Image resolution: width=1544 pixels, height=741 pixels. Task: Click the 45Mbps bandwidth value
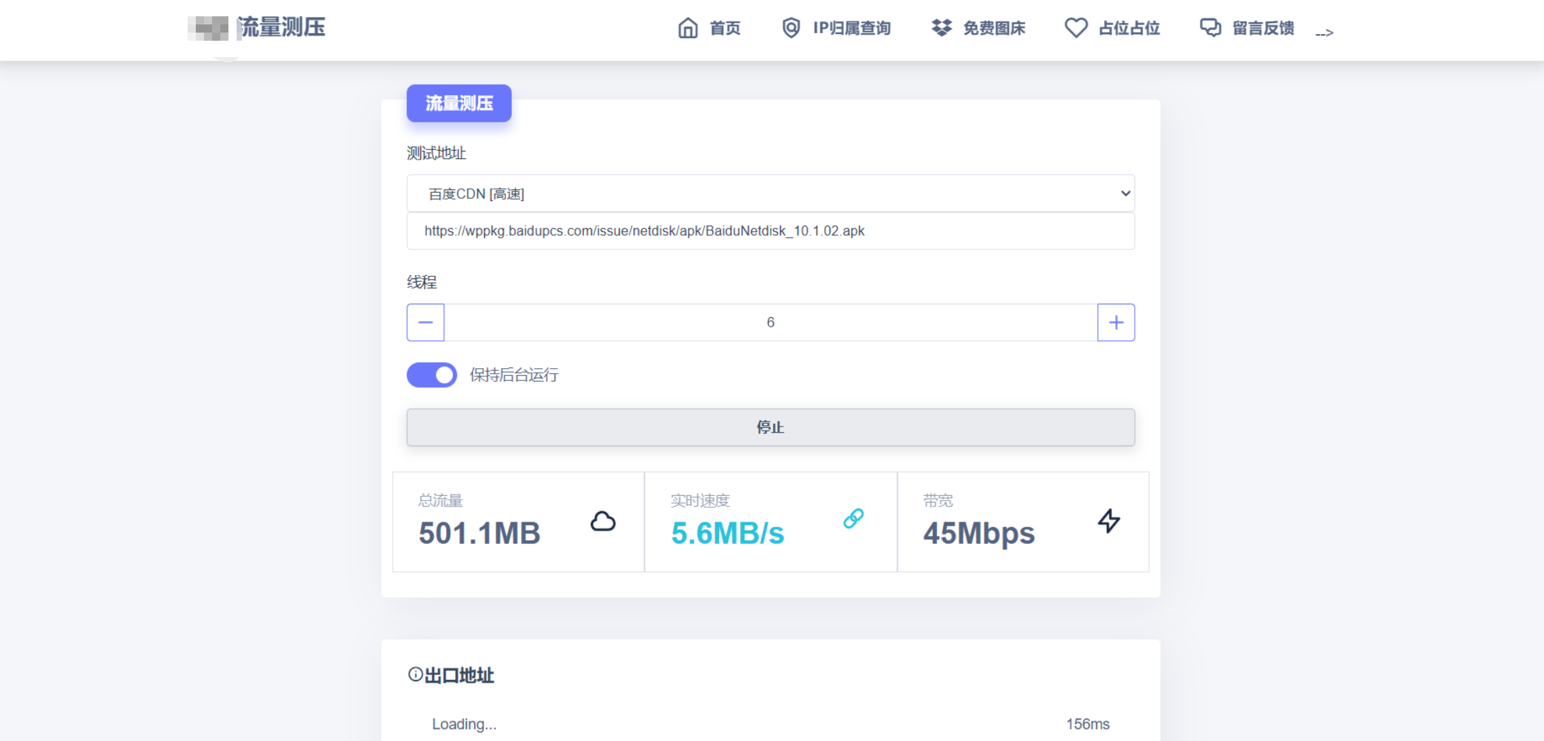[x=979, y=533]
